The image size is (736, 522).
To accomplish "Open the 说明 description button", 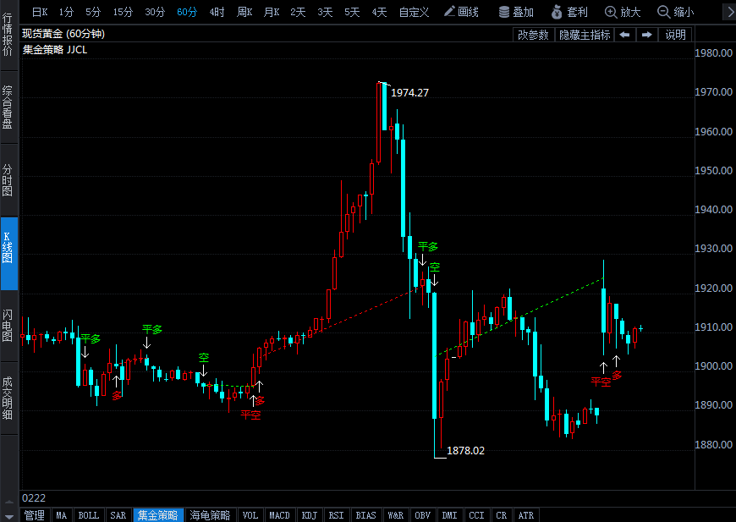I will [x=675, y=35].
